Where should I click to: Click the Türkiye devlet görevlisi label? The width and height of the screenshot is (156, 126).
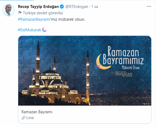click(x=43, y=13)
